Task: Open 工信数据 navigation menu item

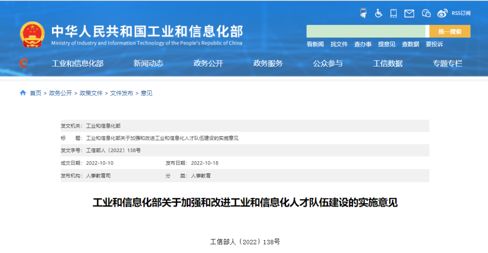Action: (388, 64)
